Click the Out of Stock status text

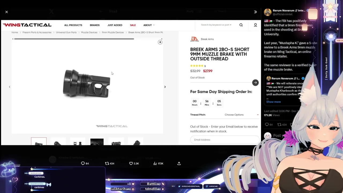pos(197,77)
